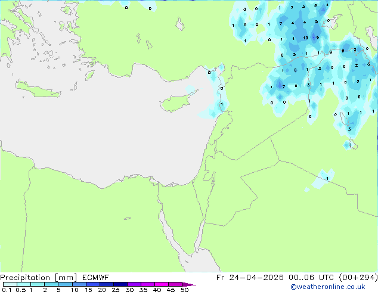Click the '(00+294)' forecast offset text
Screen dimensions: 378x292
click(358, 278)
